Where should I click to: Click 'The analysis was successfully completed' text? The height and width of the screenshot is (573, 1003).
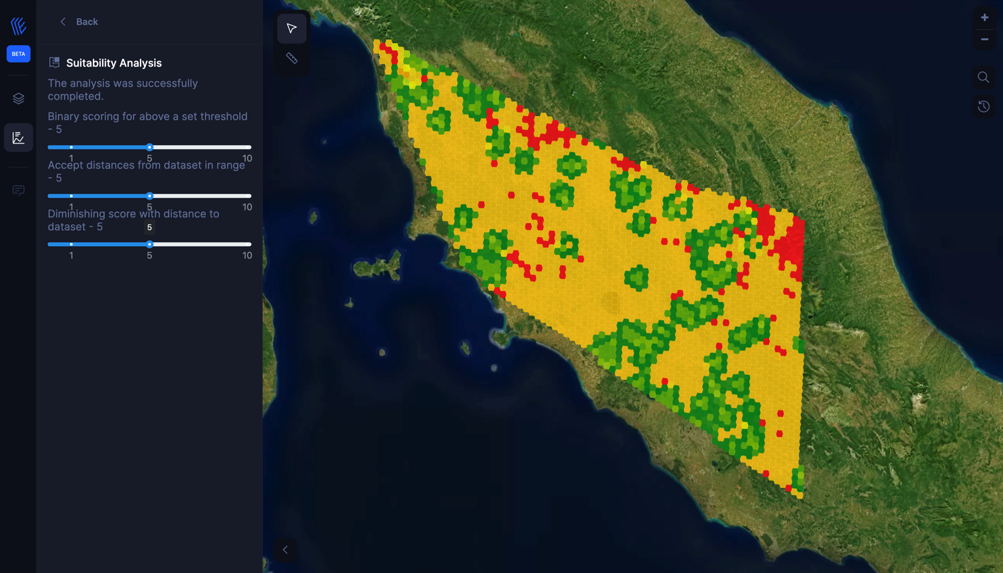(x=123, y=90)
